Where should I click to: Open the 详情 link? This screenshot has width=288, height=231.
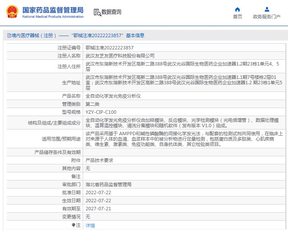pyautogui.click(x=90, y=226)
